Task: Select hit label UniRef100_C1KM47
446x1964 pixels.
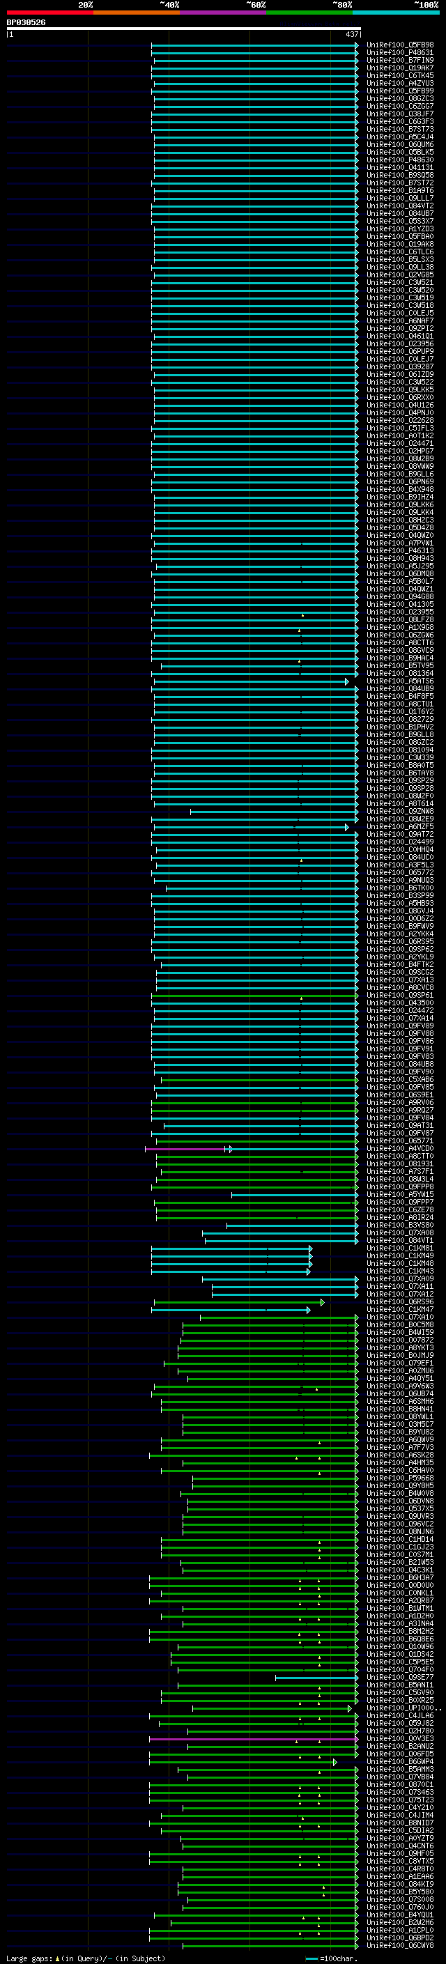Action: pyautogui.click(x=400, y=1310)
